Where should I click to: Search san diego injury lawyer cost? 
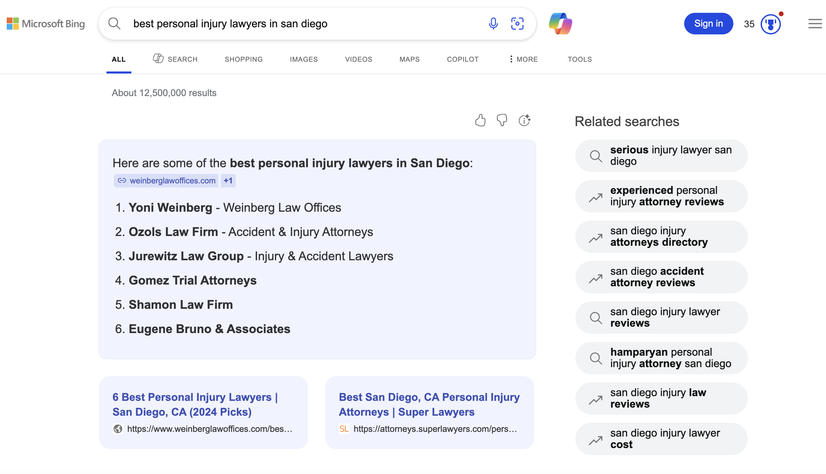661,439
